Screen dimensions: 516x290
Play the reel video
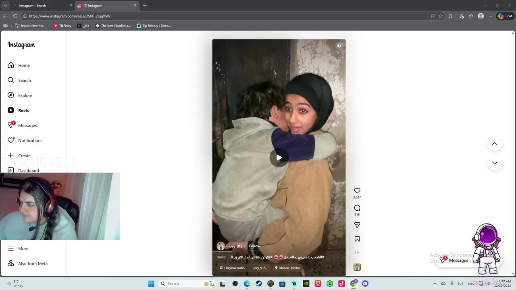coord(279,157)
